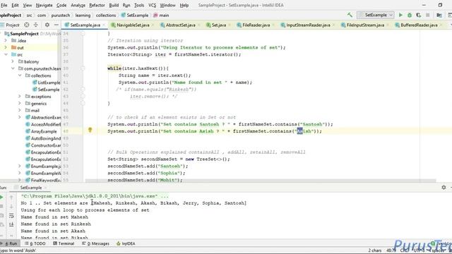Open Run panel settings gear
The width and height of the screenshot is (452, 254).
444,188
